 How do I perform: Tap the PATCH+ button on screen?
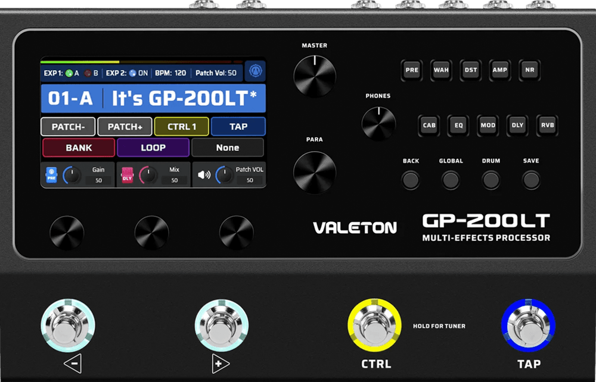tap(125, 127)
